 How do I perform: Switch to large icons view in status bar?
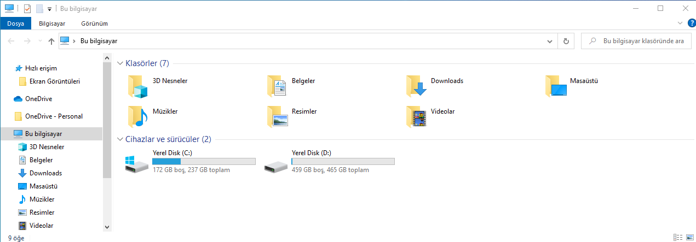pyautogui.click(x=689, y=238)
